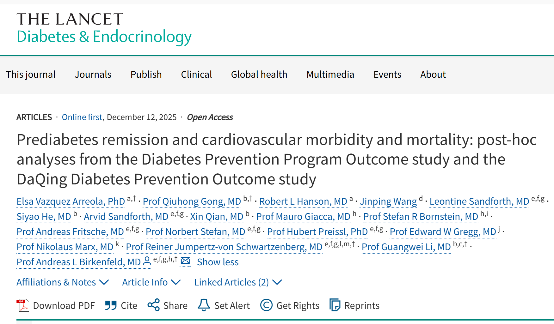Open the Multimedia menu
This screenshot has height=324, width=554.
(330, 75)
